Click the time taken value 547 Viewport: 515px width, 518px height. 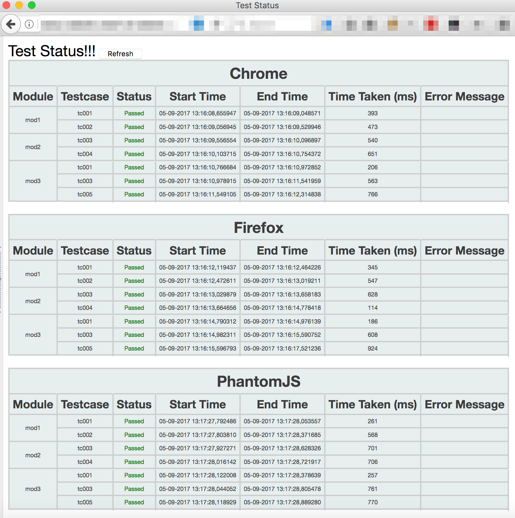(373, 281)
